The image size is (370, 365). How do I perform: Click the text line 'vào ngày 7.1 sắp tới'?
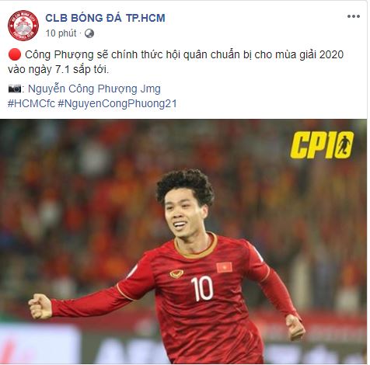(x=58, y=70)
